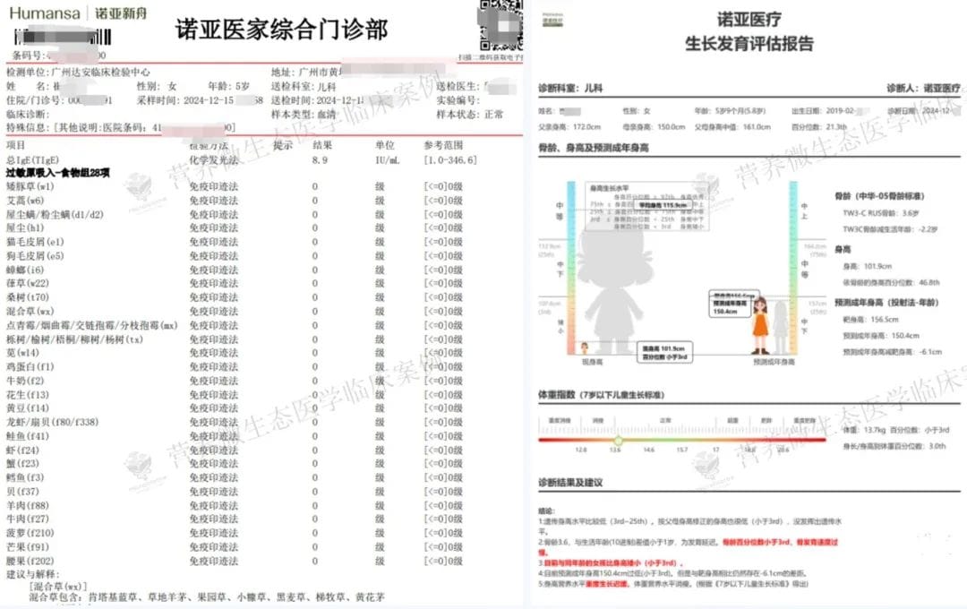Click the 贝(f37) row label
Viewport: 967px width, 609px height.
pos(22,491)
